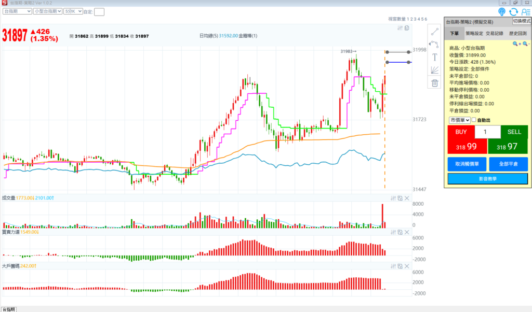The height and width of the screenshot is (312, 532).
Task: Open the 小型台指期 contract dropdown
Action: (x=48, y=11)
